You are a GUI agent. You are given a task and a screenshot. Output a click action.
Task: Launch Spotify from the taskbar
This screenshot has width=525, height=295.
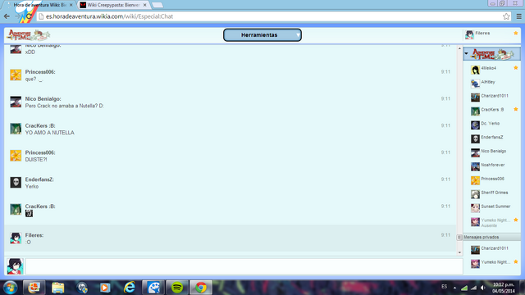(x=177, y=288)
